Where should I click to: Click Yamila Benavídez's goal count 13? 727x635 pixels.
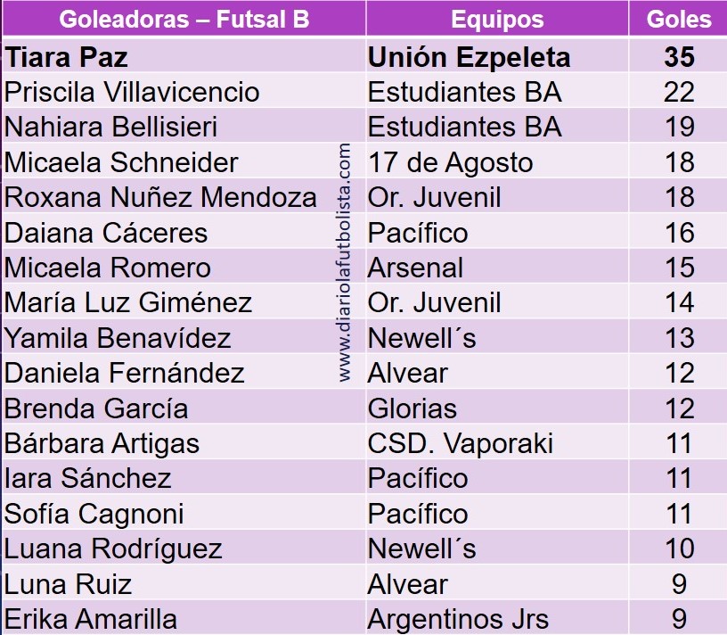tap(679, 338)
